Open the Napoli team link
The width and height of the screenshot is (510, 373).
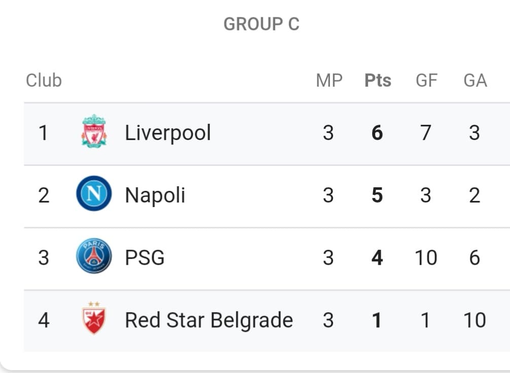(x=155, y=195)
